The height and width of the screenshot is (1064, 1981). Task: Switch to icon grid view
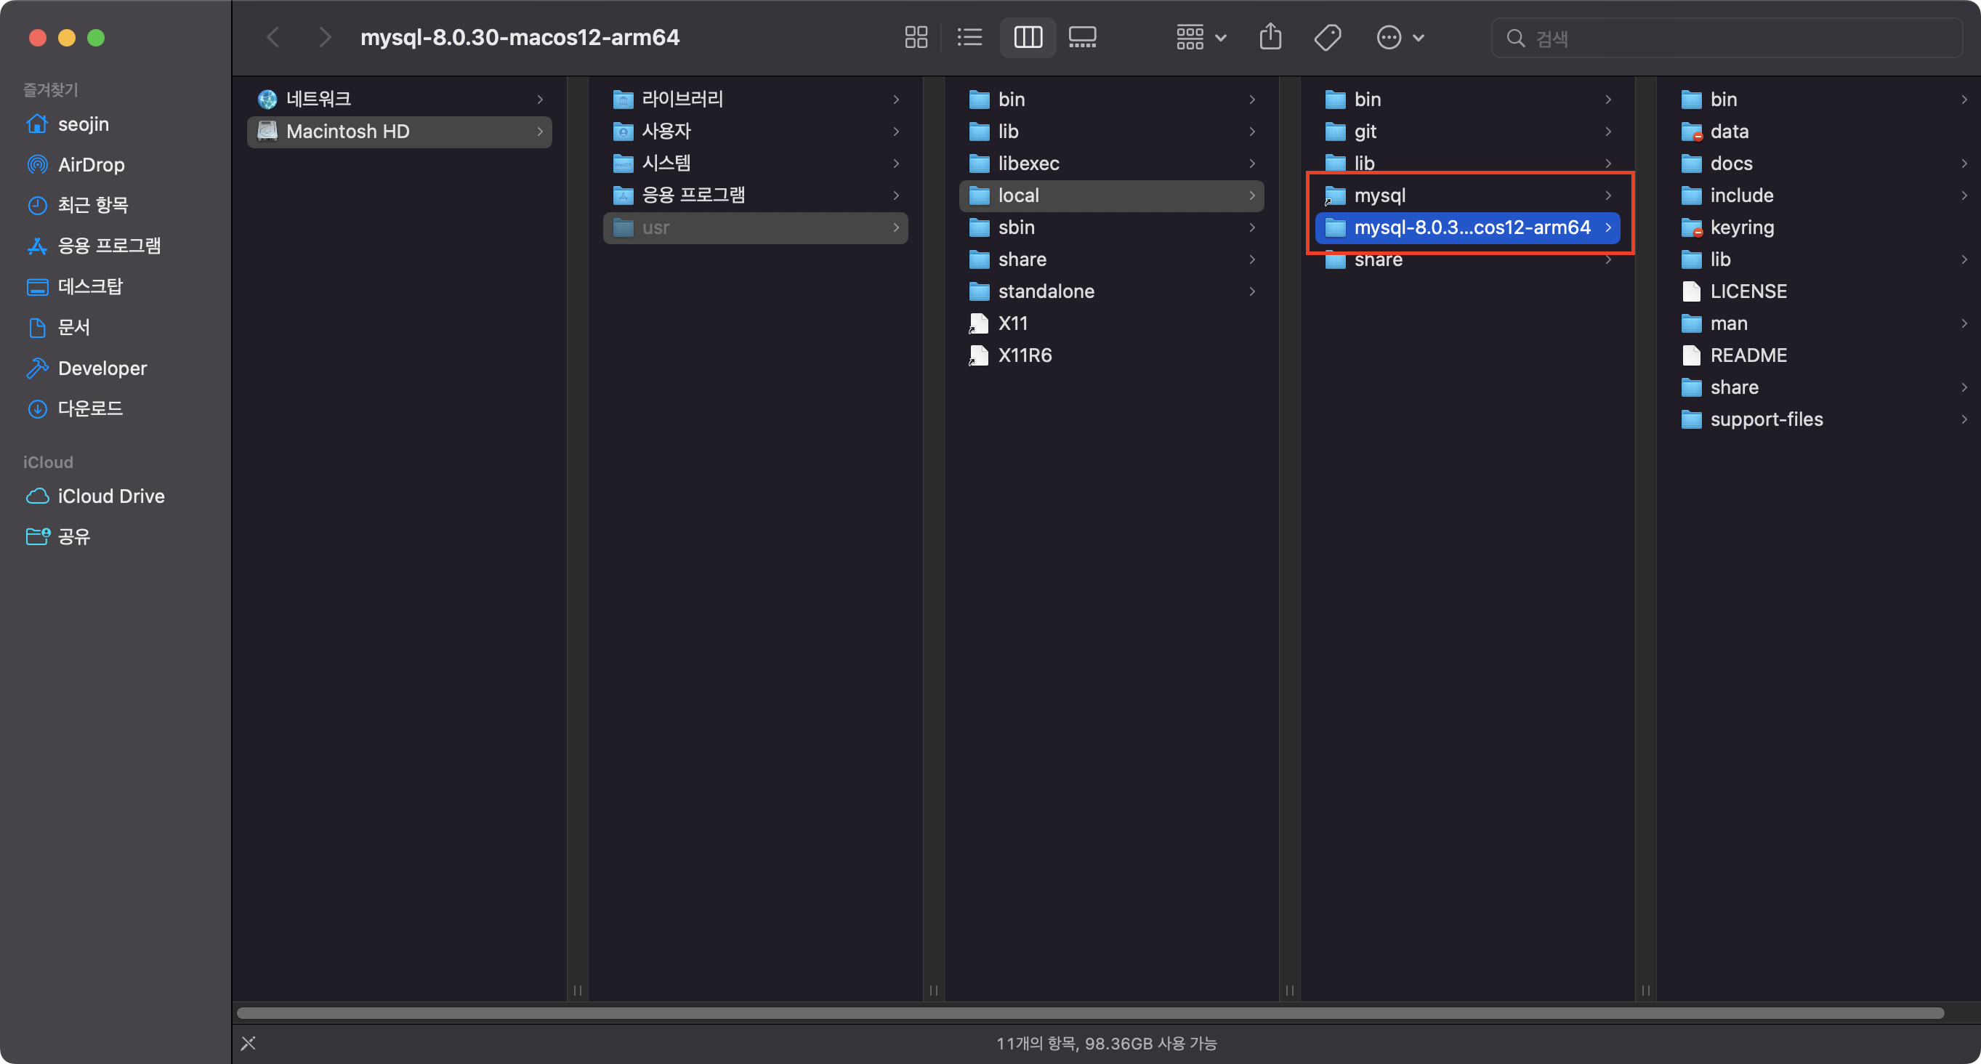point(916,37)
